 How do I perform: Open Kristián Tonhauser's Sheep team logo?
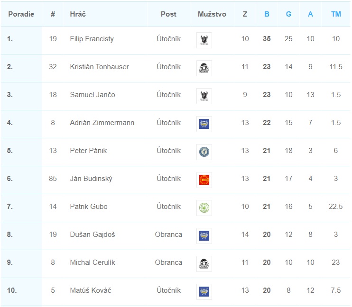[204, 68]
